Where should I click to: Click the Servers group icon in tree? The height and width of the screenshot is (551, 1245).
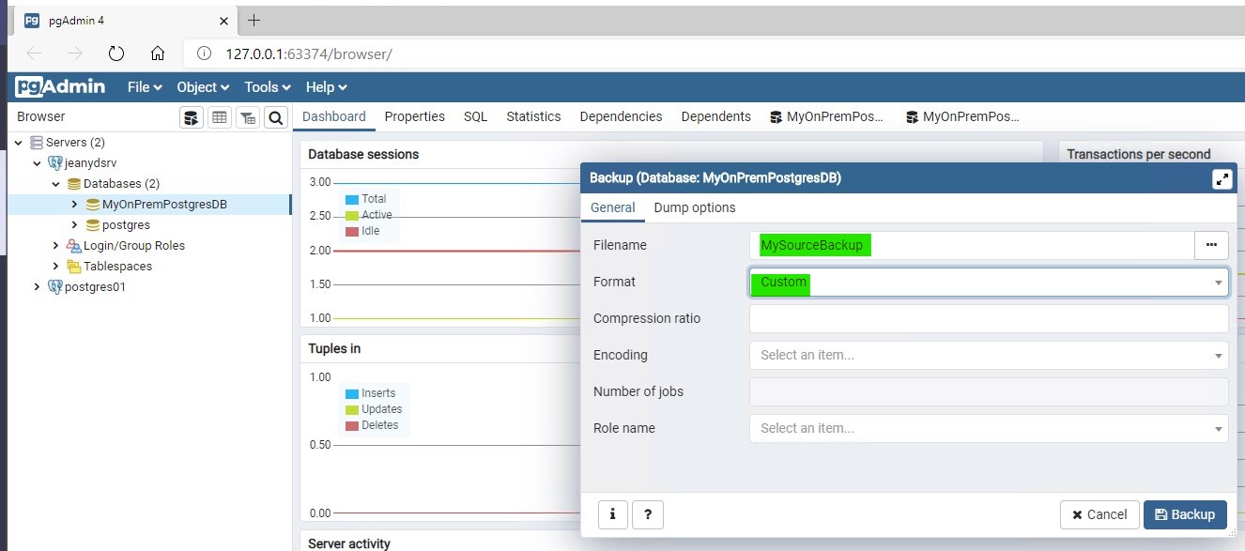(x=37, y=143)
